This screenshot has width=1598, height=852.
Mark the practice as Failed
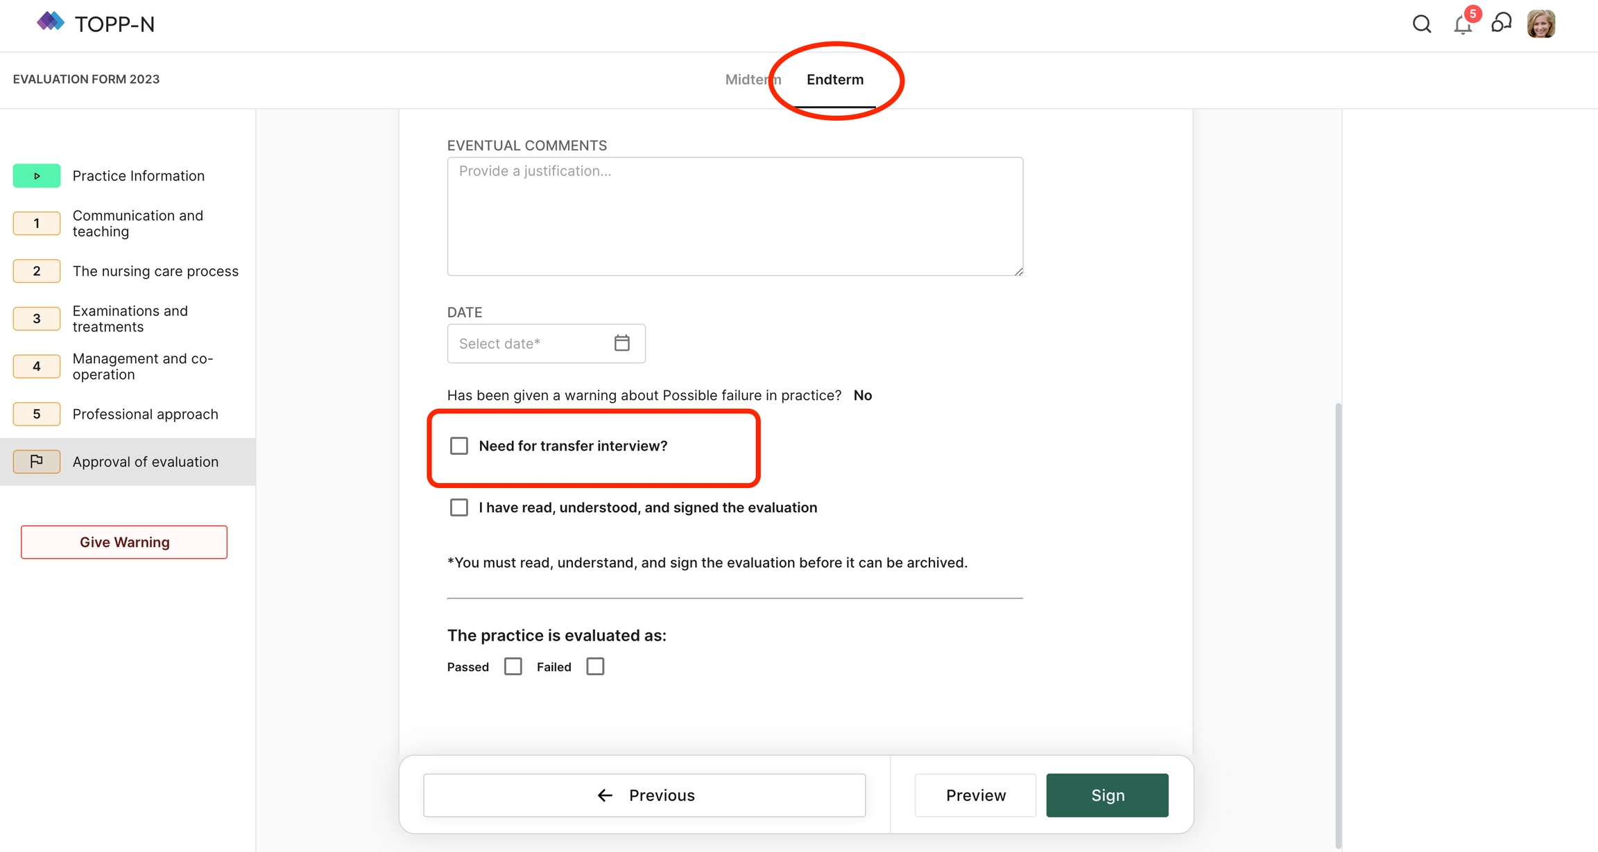[x=595, y=666]
